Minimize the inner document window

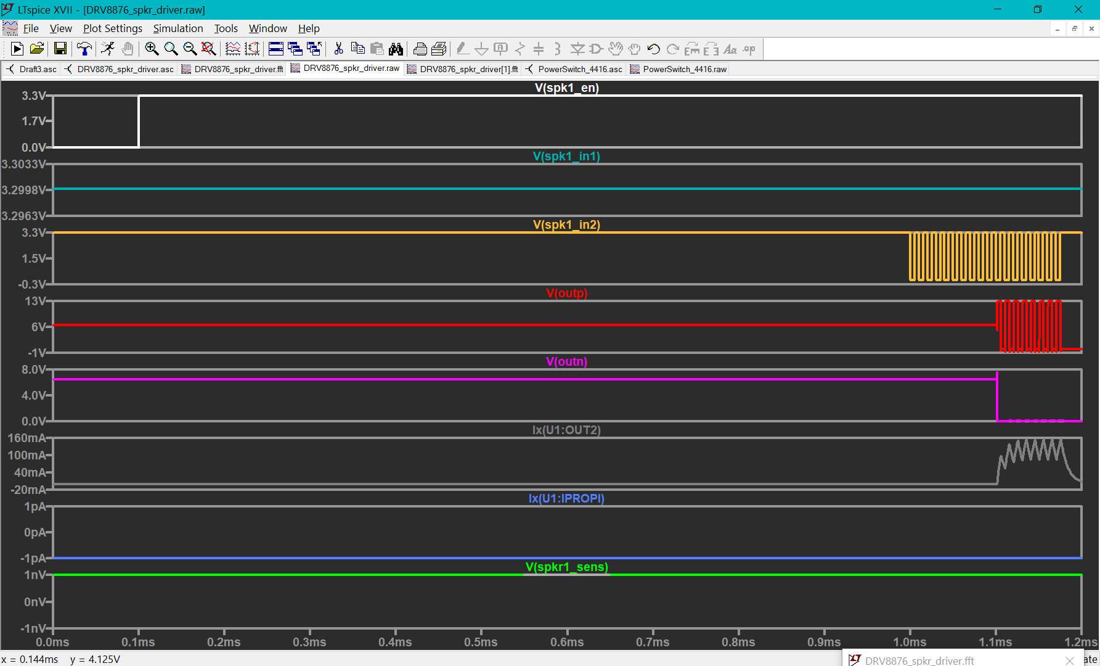(x=1057, y=28)
